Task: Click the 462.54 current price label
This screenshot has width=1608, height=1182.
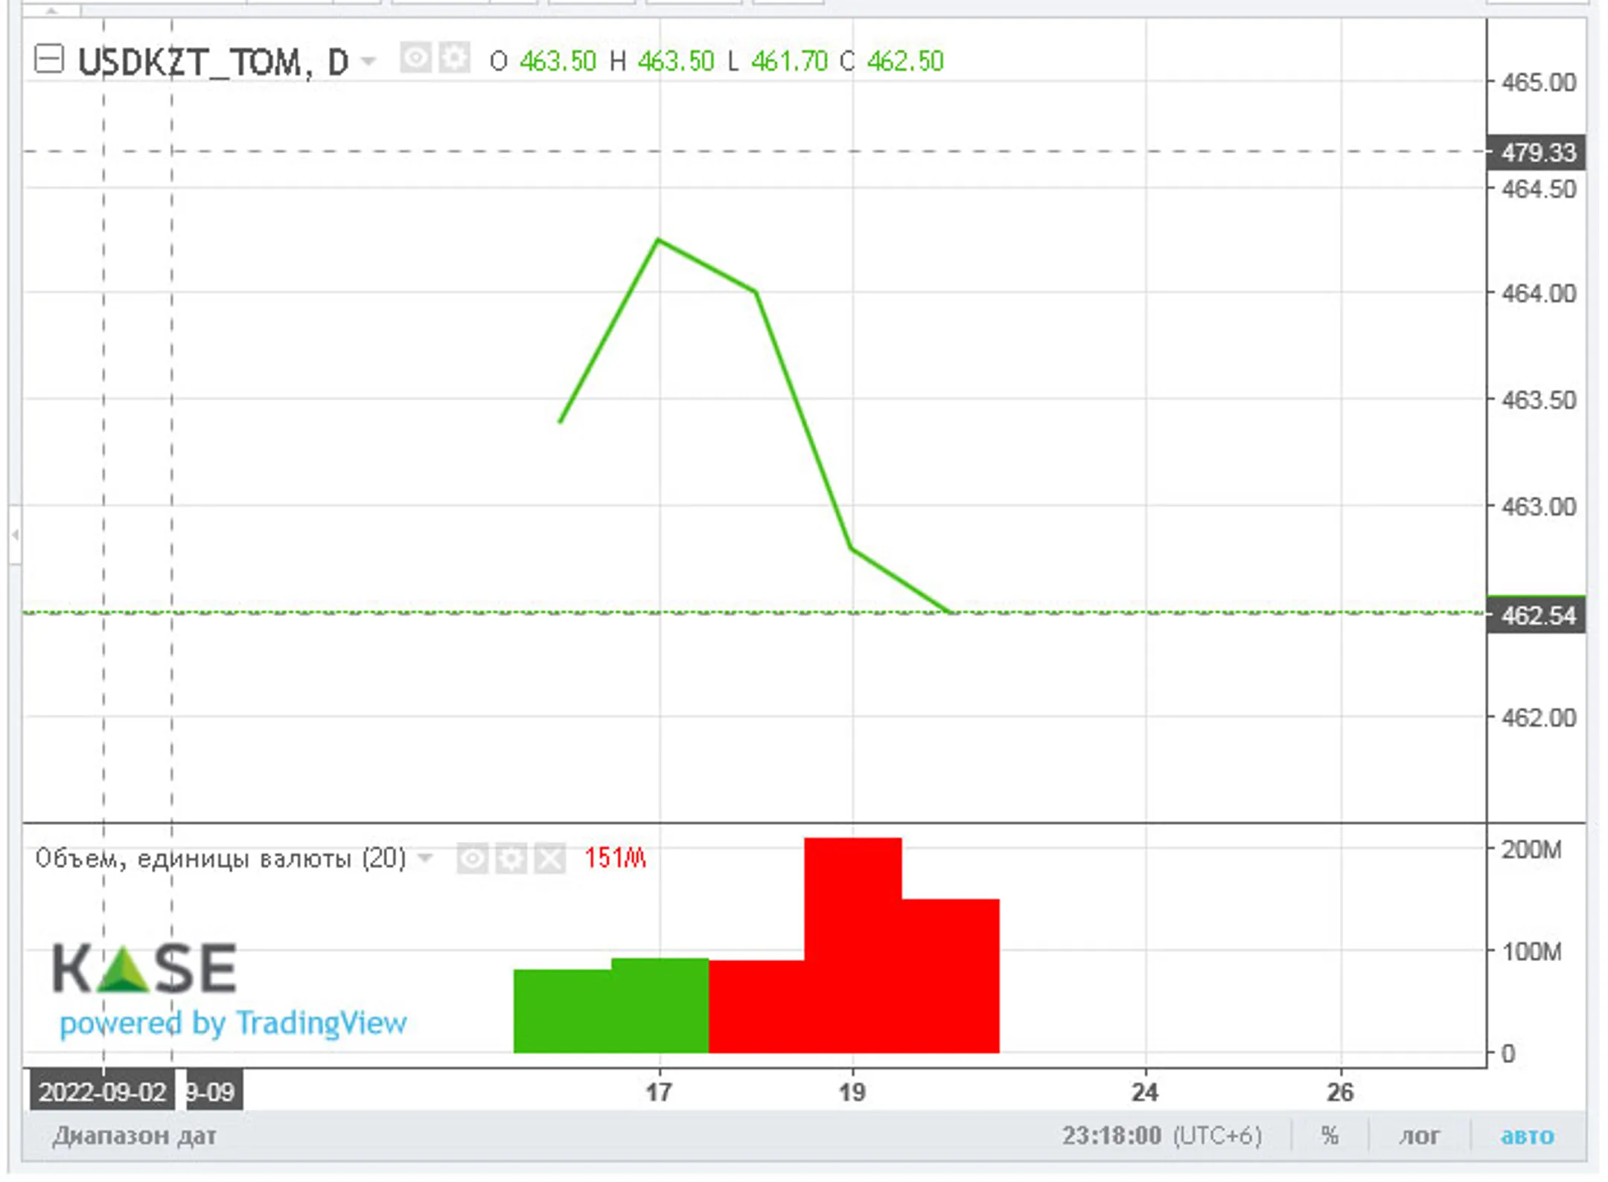Action: (1537, 616)
